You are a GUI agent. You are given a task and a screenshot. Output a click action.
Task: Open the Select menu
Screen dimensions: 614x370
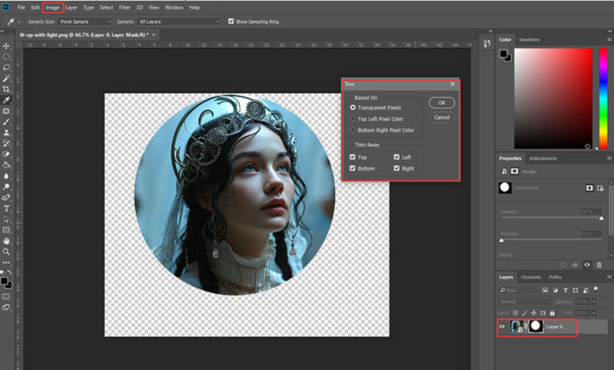point(106,7)
